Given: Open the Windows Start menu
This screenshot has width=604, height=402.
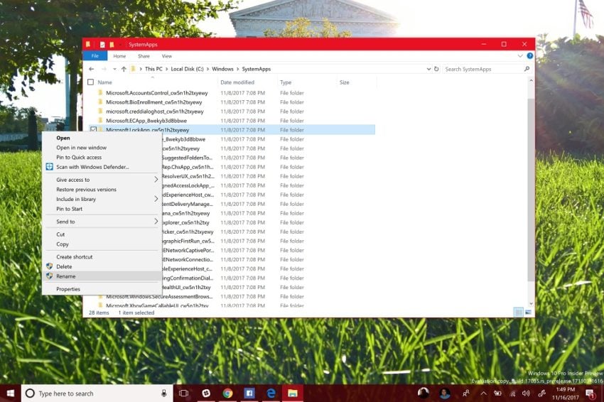Looking at the screenshot, I should 11,393.
